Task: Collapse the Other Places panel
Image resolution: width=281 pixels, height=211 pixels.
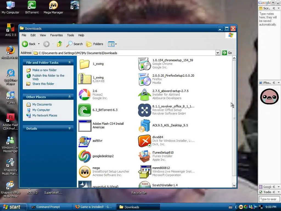Action: coord(69,97)
